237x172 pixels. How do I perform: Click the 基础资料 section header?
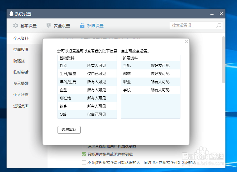coord(67,58)
